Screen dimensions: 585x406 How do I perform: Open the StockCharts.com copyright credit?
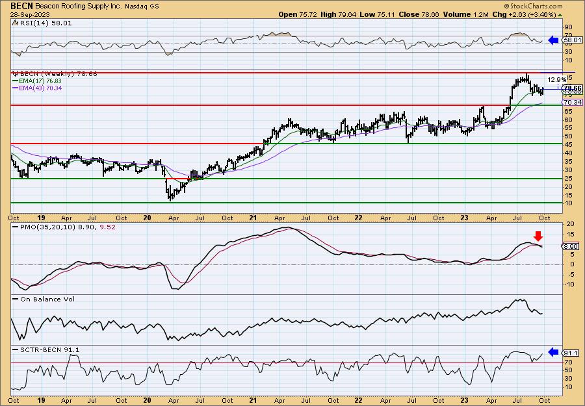533,6
